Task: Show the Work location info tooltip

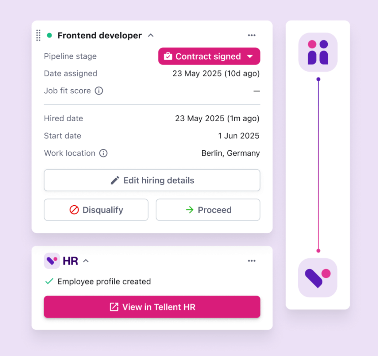Action: coord(103,153)
